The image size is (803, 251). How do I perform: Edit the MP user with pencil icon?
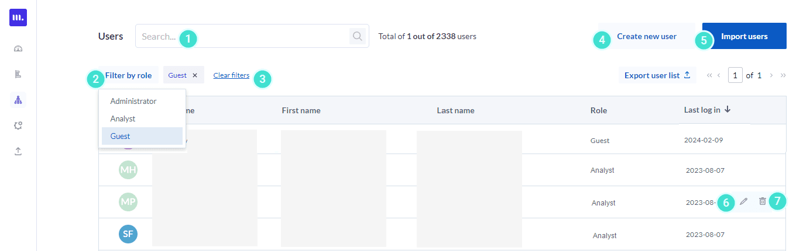pos(743,201)
